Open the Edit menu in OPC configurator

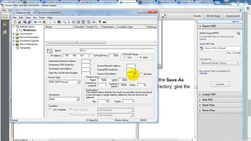click(21, 18)
